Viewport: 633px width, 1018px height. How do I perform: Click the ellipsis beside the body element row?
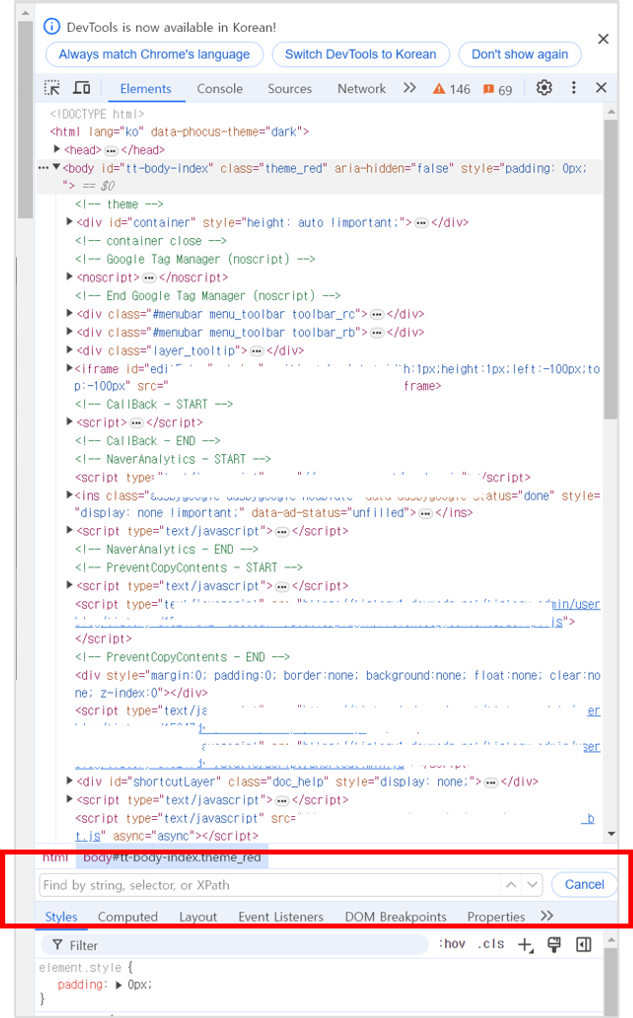click(43, 168)
